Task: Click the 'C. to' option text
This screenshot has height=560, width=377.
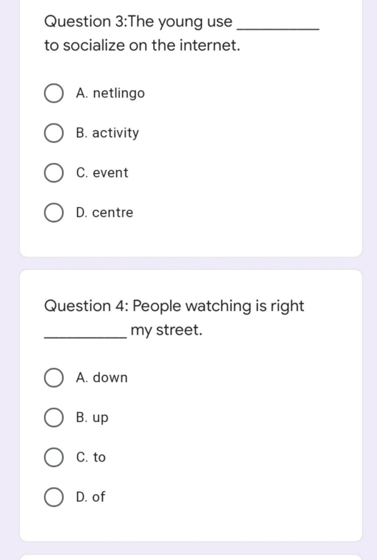Action: point(91,457)
